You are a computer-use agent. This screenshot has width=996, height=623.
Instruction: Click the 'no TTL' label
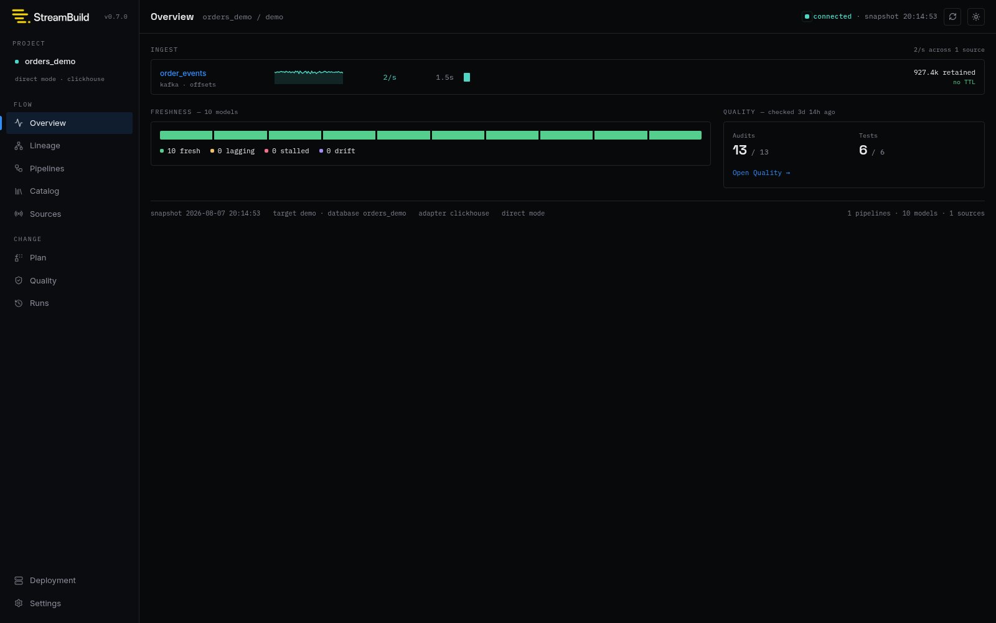964,82
